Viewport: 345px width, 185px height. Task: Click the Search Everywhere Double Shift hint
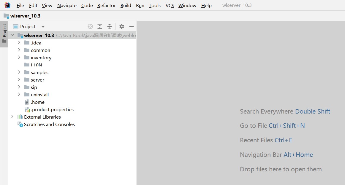pos(285,111)
